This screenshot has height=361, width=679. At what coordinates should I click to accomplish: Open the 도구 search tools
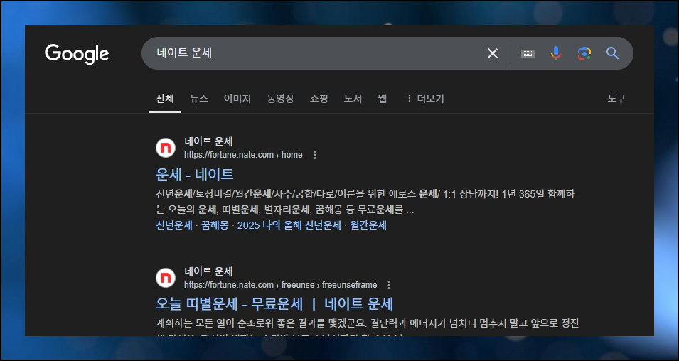tap(616, 99)
